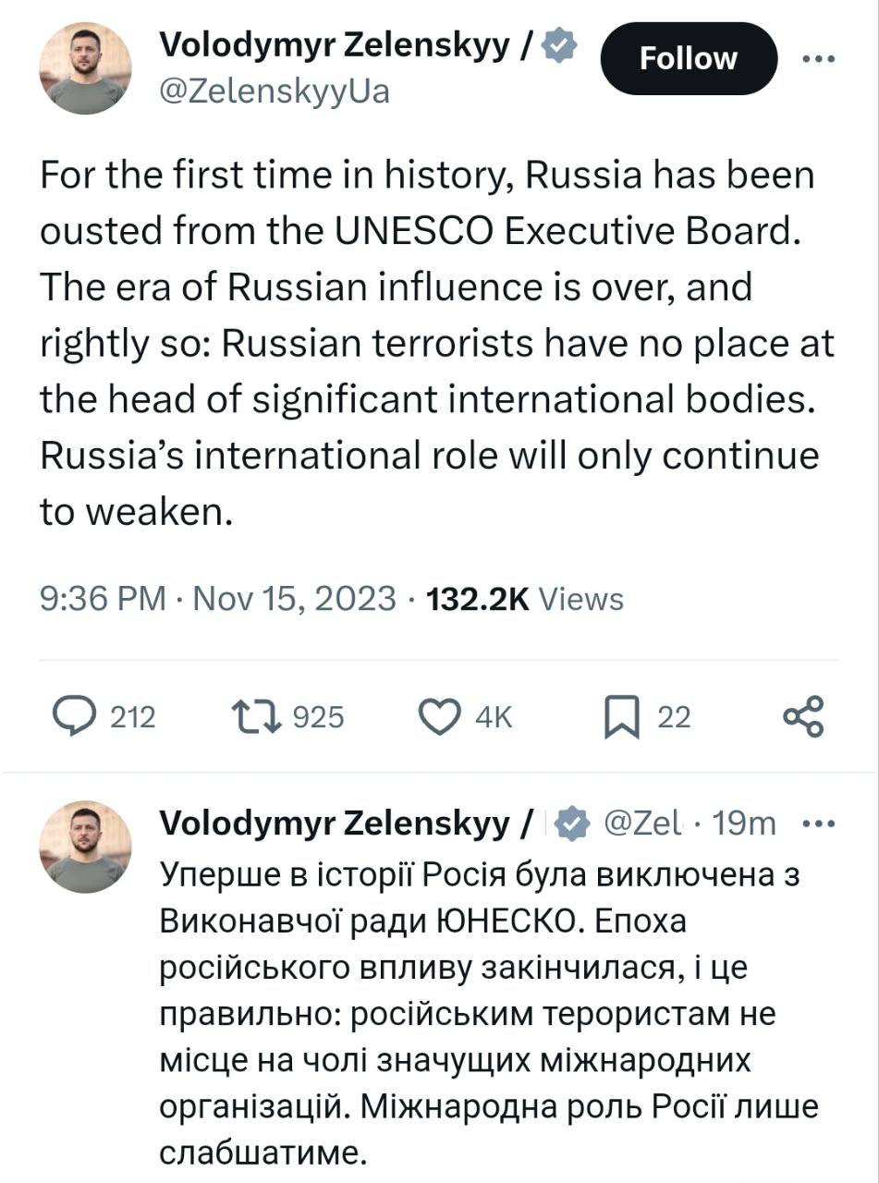Open the three-dot menu next to Follow

[817, 58]
